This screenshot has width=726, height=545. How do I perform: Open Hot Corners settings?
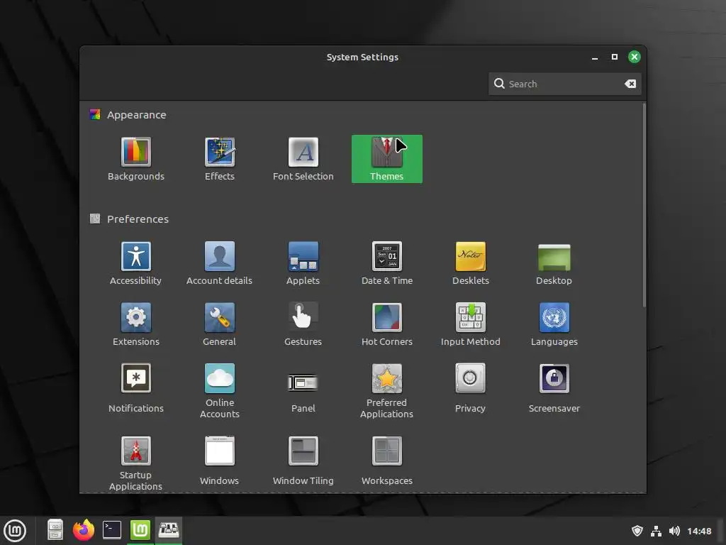click(386, 324)
